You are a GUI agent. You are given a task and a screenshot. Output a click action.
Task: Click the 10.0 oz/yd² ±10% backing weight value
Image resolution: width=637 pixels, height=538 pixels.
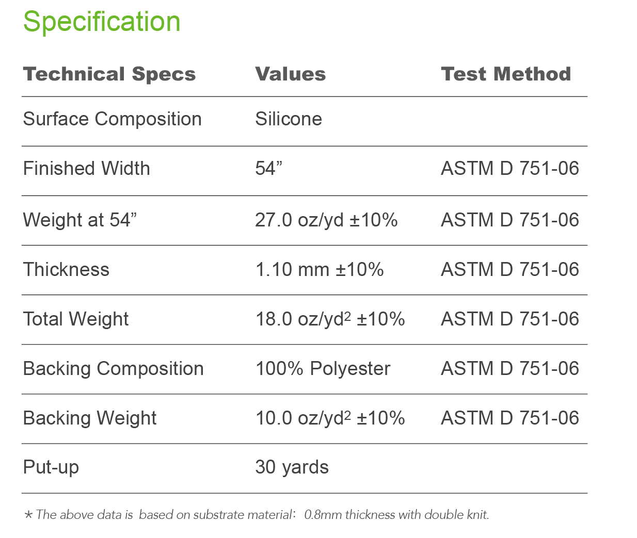coord(330,418)
